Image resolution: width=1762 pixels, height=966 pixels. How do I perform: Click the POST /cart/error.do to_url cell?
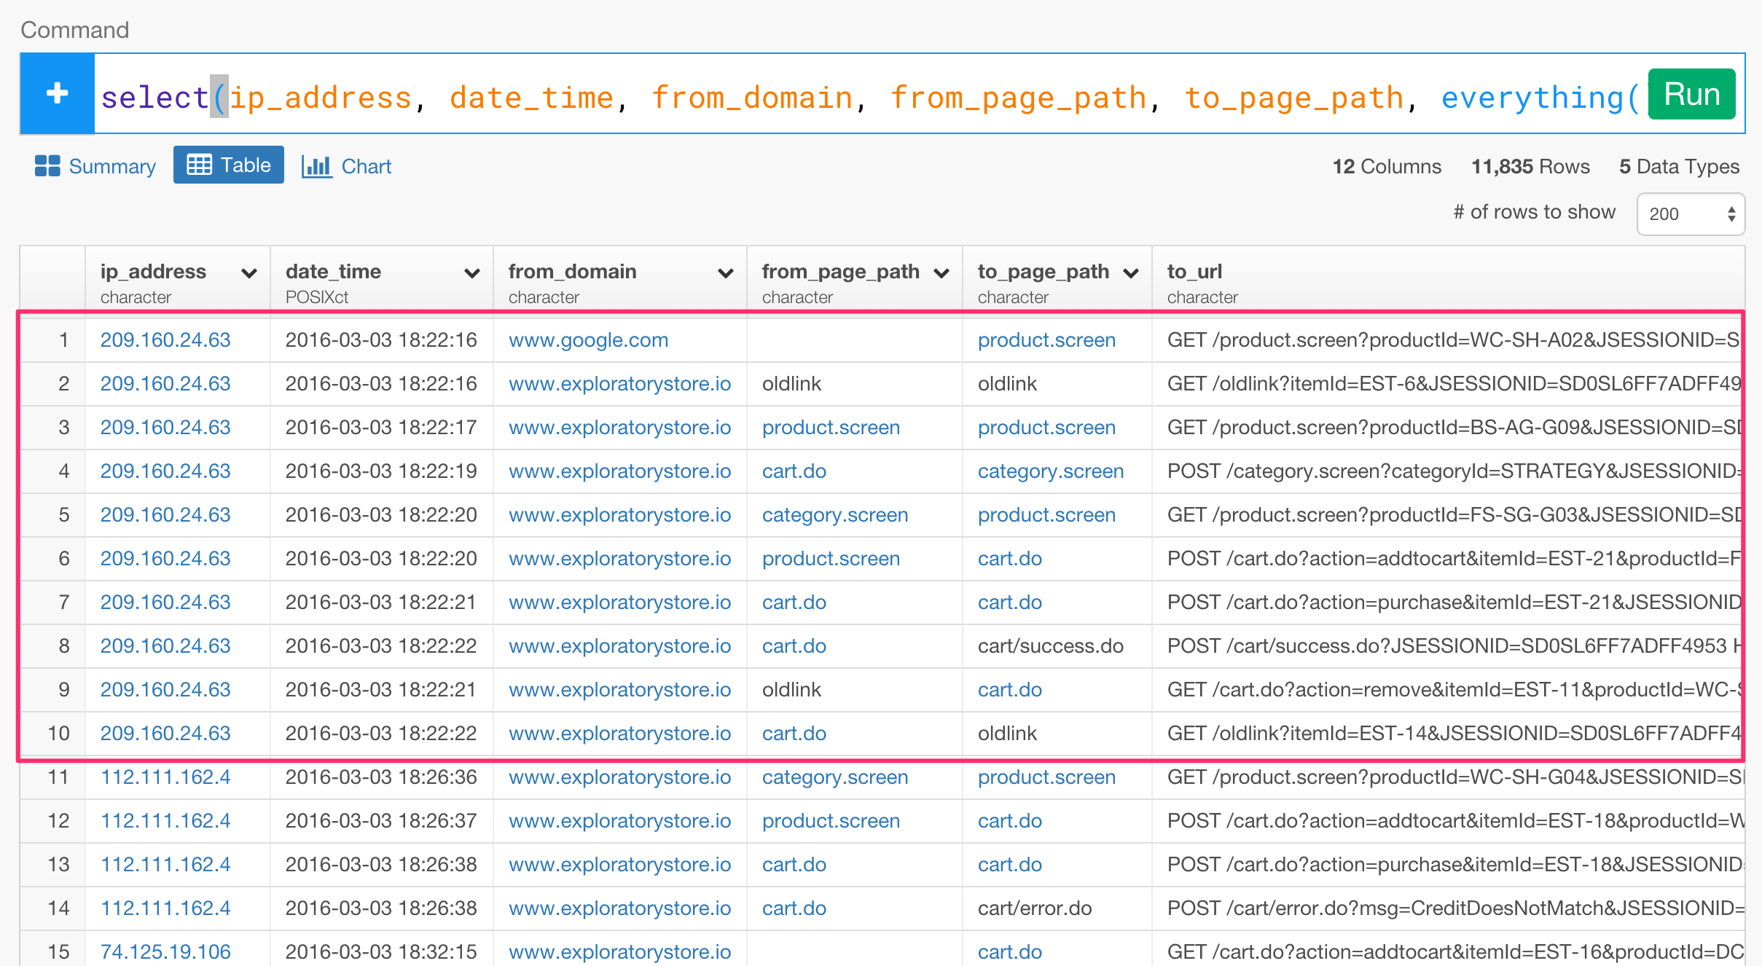tap(1449, 908)
